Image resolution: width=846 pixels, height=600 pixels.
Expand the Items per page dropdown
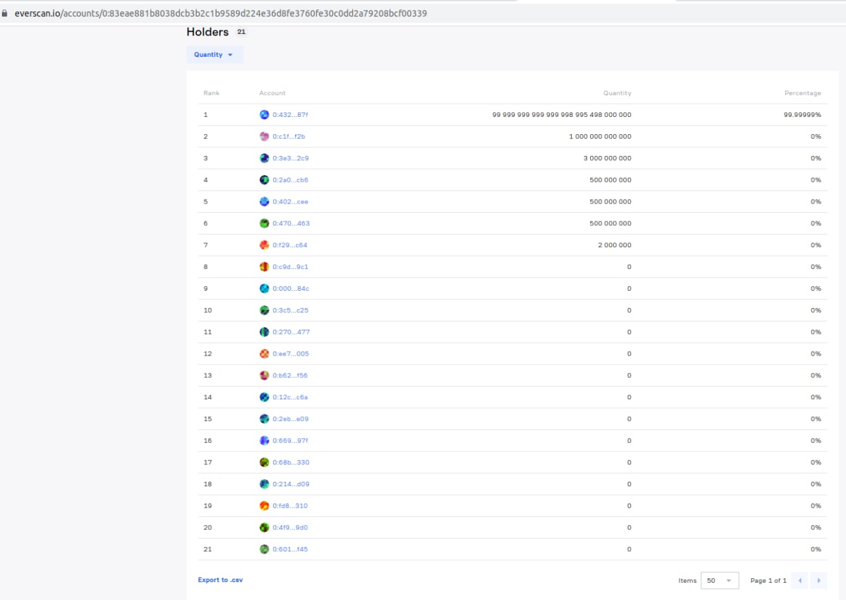click(719, 580)
